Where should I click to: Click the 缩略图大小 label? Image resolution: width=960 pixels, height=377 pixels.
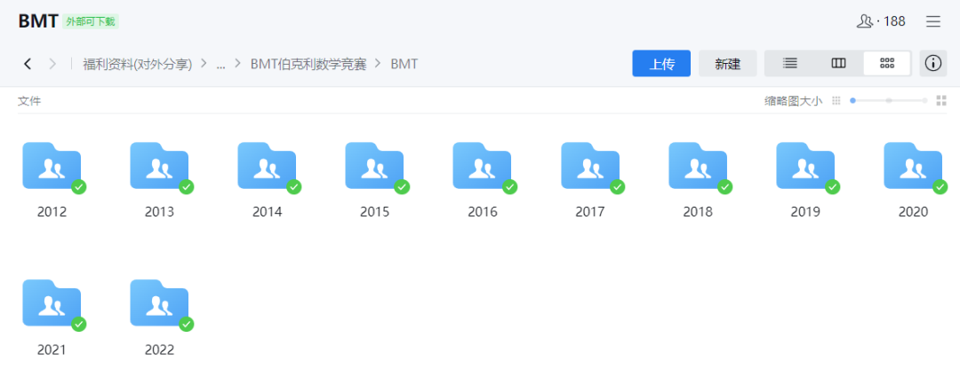pos(794,101)
